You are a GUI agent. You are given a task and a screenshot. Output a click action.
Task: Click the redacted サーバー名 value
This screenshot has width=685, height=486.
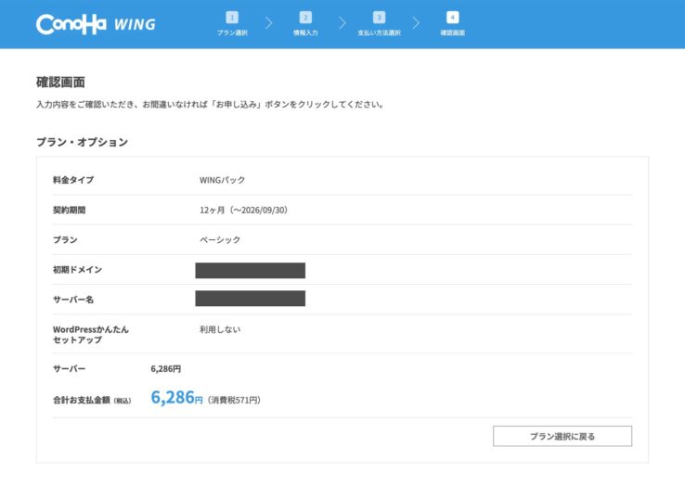click(250, 299)
